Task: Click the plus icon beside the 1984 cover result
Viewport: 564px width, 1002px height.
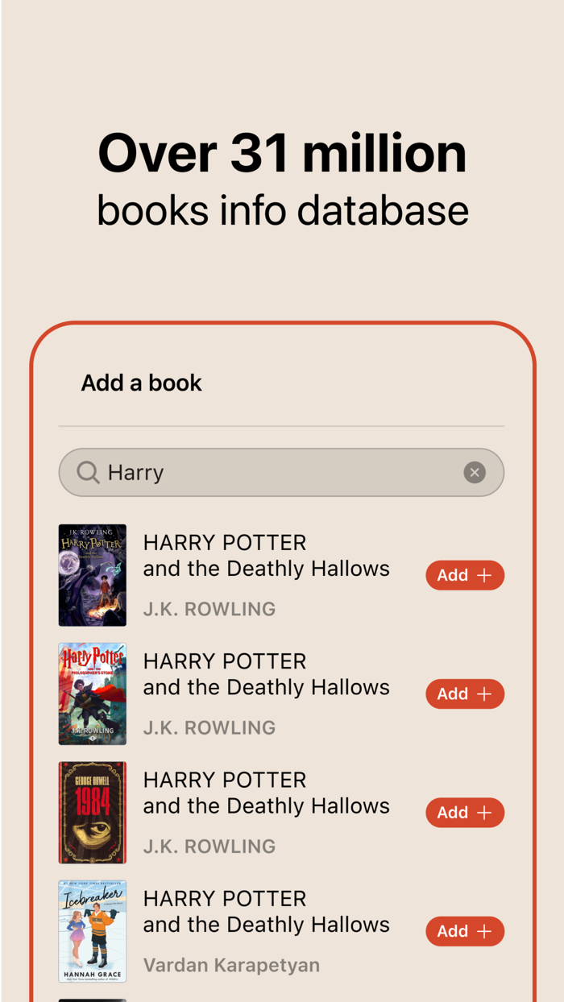Action: (x=483, y=813)
